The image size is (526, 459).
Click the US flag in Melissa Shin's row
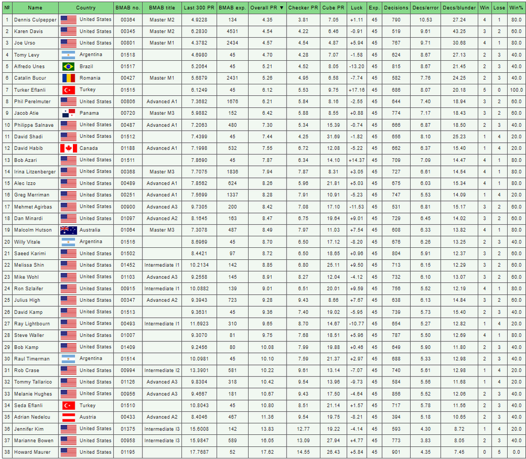pyautogui.click(x=68, y=265)
